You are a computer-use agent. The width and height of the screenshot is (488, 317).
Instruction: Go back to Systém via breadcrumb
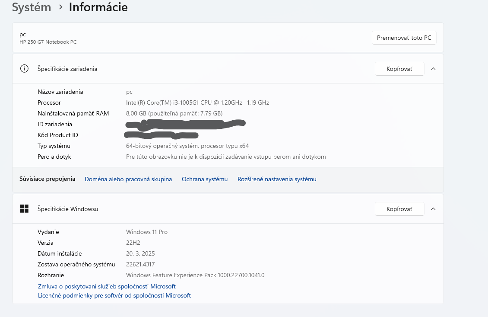click(x=32, y=7)
